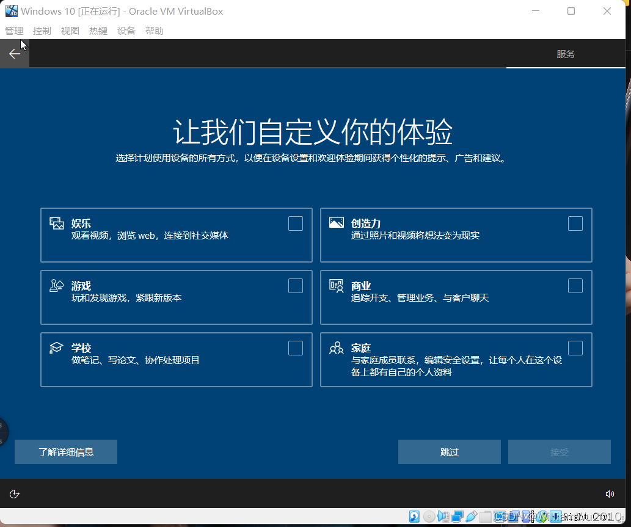Click the VirtualBox hard disk status icon
Screen dimensions: 631x527
414,517
